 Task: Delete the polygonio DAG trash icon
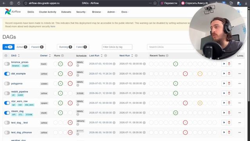click(x=229, y=83)
